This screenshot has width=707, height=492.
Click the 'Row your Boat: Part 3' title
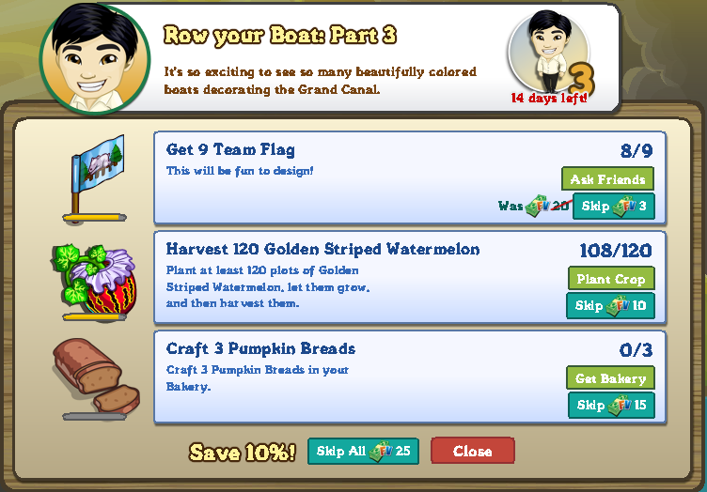click(280, 35)
